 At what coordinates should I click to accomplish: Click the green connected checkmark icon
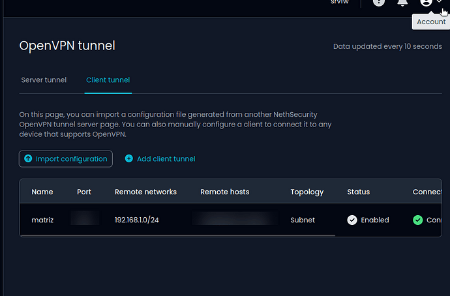click(418, 220)
